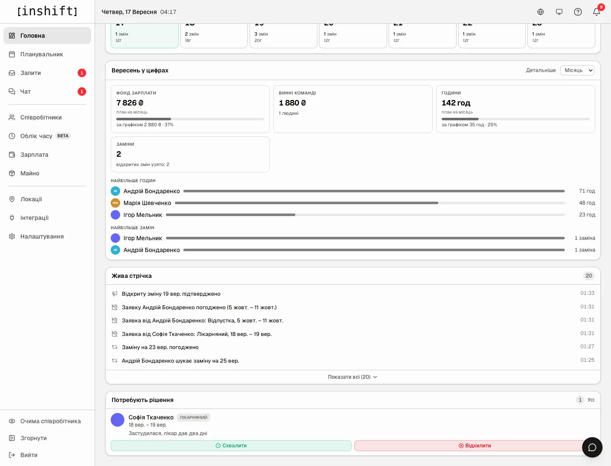This screenshot has width=611, height=466.
Task: Open Інтеграції page
Action: tap(47, 218)
